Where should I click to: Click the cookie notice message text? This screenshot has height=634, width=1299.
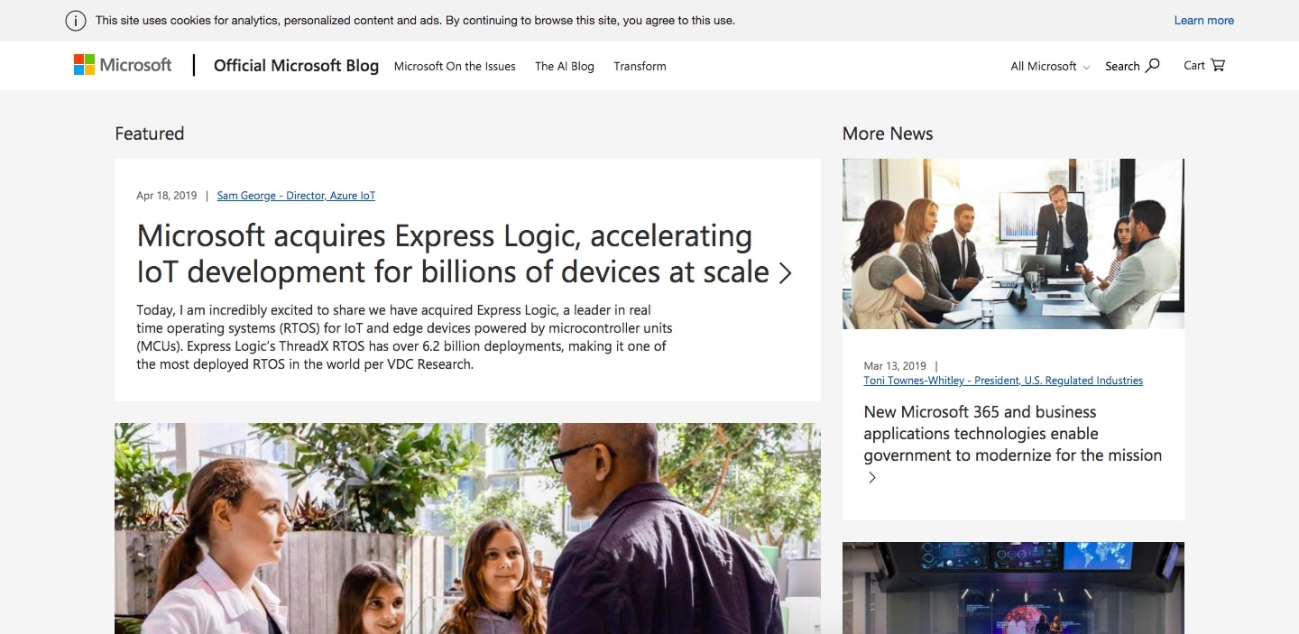coord(415,21)
